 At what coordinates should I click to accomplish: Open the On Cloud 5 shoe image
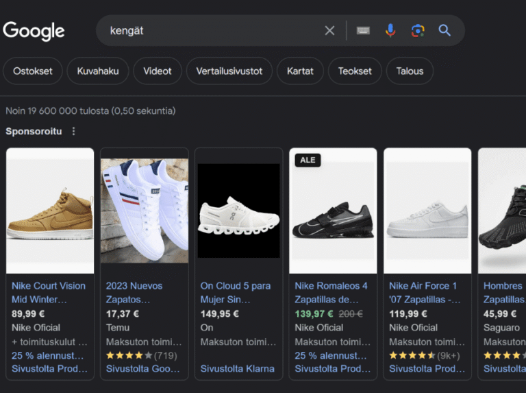tap(238, 211)
